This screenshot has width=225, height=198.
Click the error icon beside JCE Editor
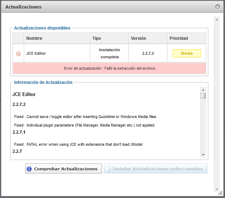[18, 54]
